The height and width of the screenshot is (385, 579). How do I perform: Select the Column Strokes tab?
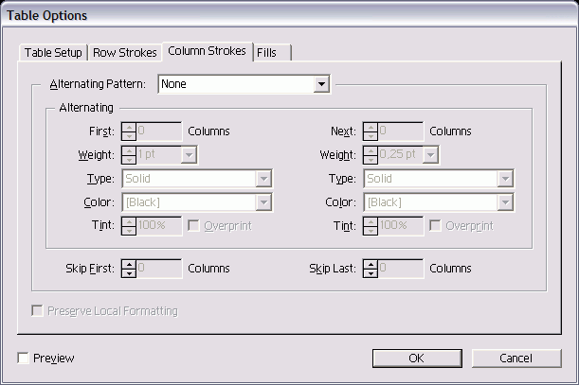pyautogui.click(x=207, y=51)
